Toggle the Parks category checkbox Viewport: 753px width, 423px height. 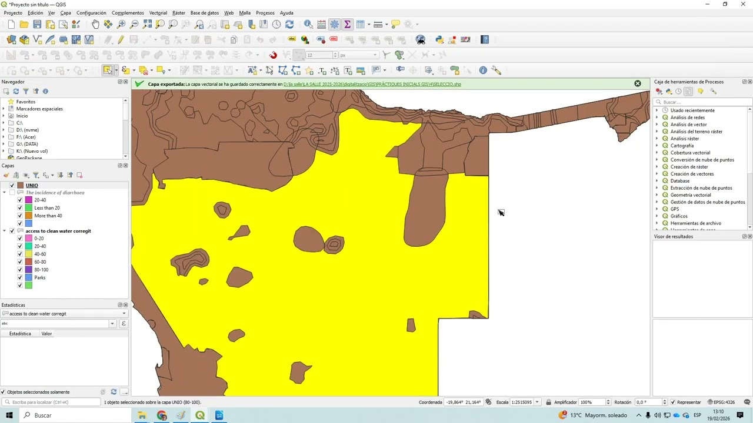tap(20, 277)
